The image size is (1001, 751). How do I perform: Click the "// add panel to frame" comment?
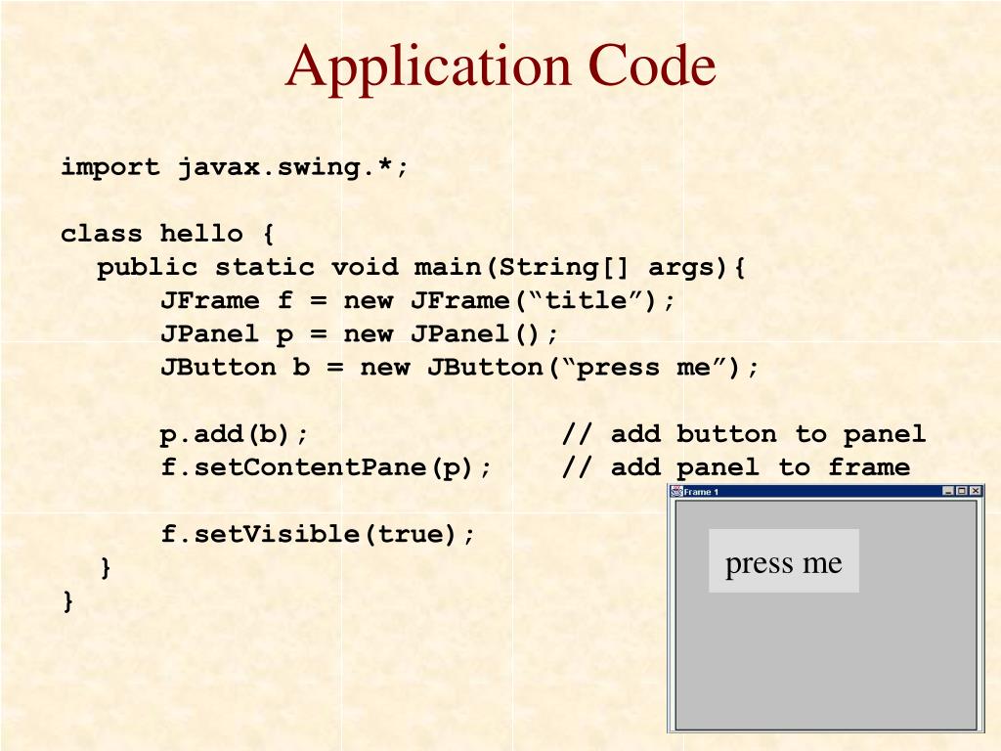coord(736,467)
